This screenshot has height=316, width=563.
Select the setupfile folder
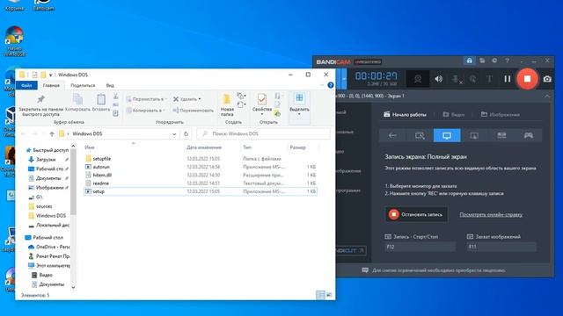pyautogui.click(x=102, y=158)
